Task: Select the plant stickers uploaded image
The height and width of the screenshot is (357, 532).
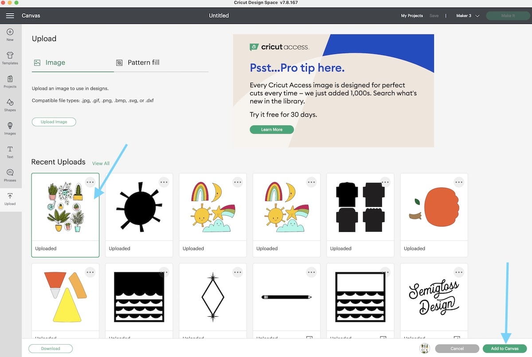Action: coord(65,215)
